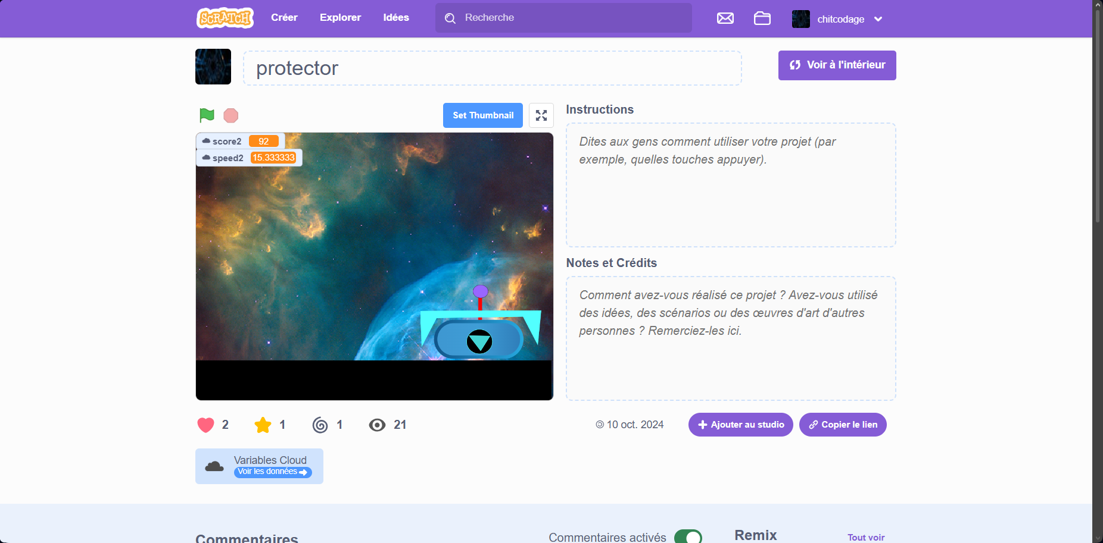
Task: Go to the Explorer page
Action: 340,18
